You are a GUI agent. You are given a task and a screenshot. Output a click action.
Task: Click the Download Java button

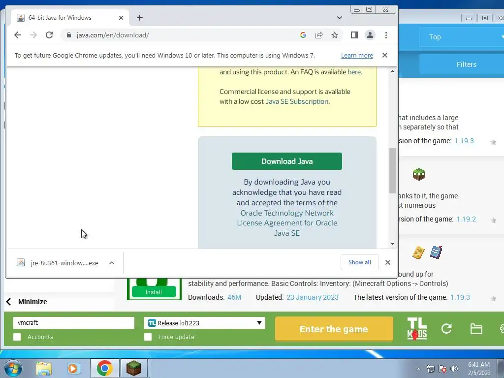click(287, 161)
